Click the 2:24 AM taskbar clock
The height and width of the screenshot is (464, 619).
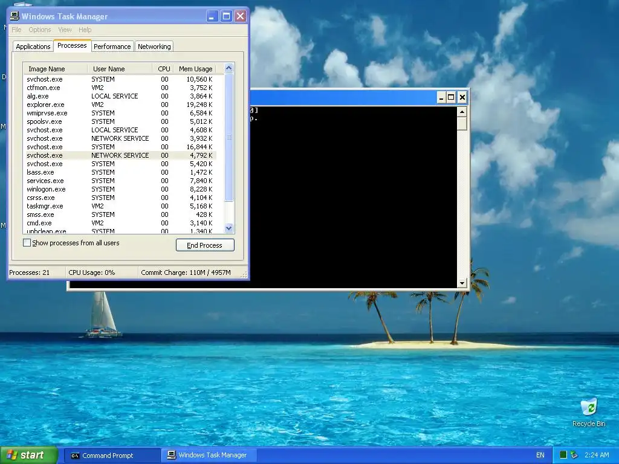pos(597,455)
